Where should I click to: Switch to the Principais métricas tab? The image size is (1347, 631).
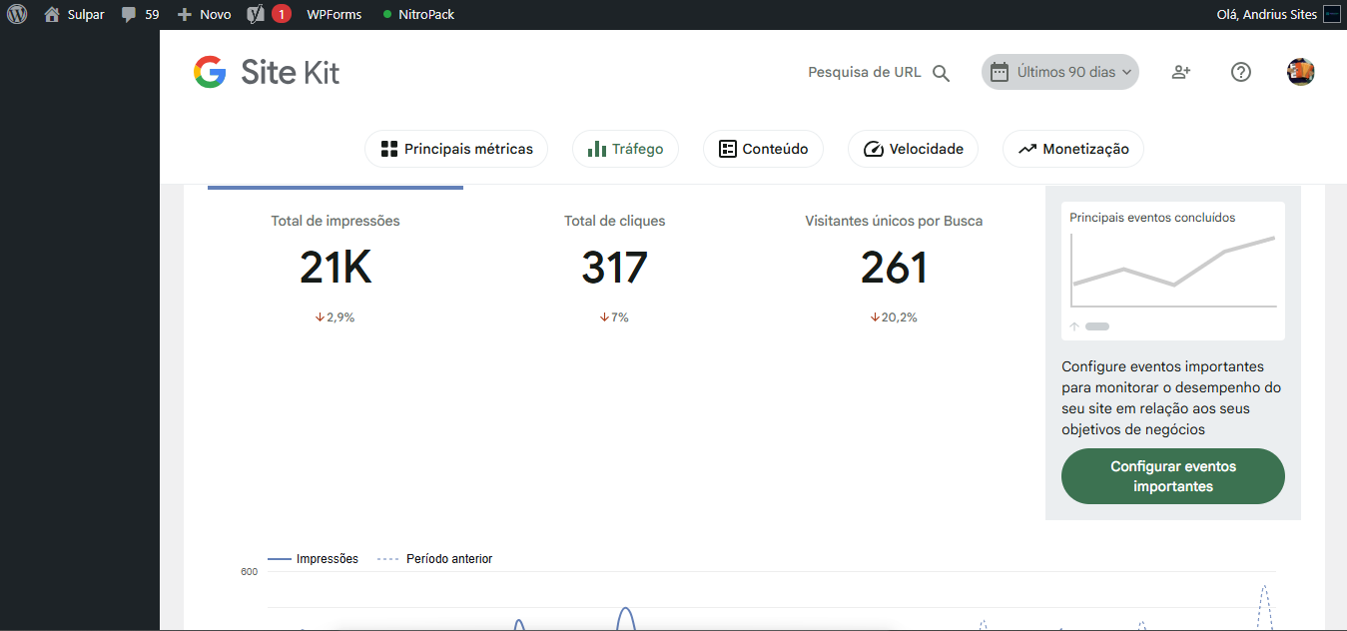(456, 149)
